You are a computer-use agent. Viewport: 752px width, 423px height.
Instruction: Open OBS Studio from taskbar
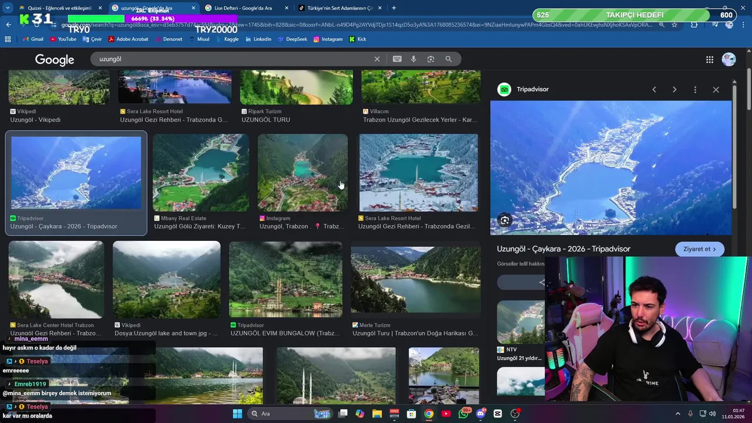[515, 414]
